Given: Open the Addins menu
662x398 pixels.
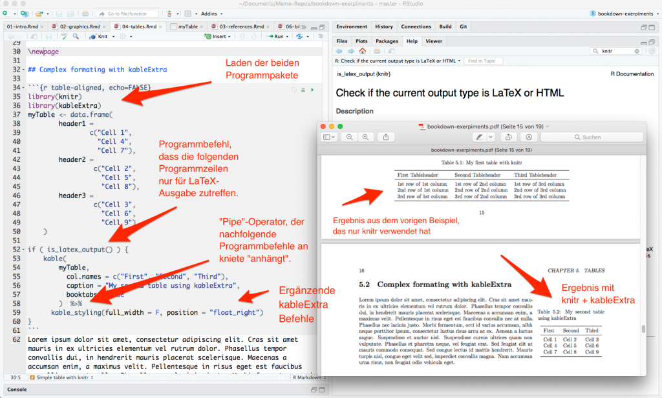Looking at the screenshot, I should [x=211, y=14].
